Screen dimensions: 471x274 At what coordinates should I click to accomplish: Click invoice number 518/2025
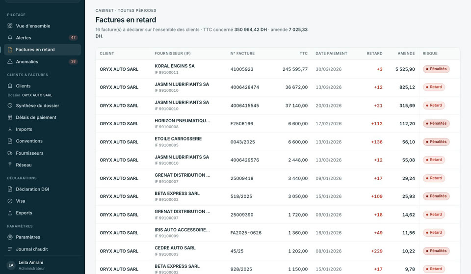coord(241,196)
